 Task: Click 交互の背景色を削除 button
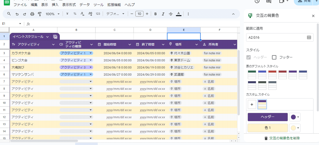tap(282, 138)
